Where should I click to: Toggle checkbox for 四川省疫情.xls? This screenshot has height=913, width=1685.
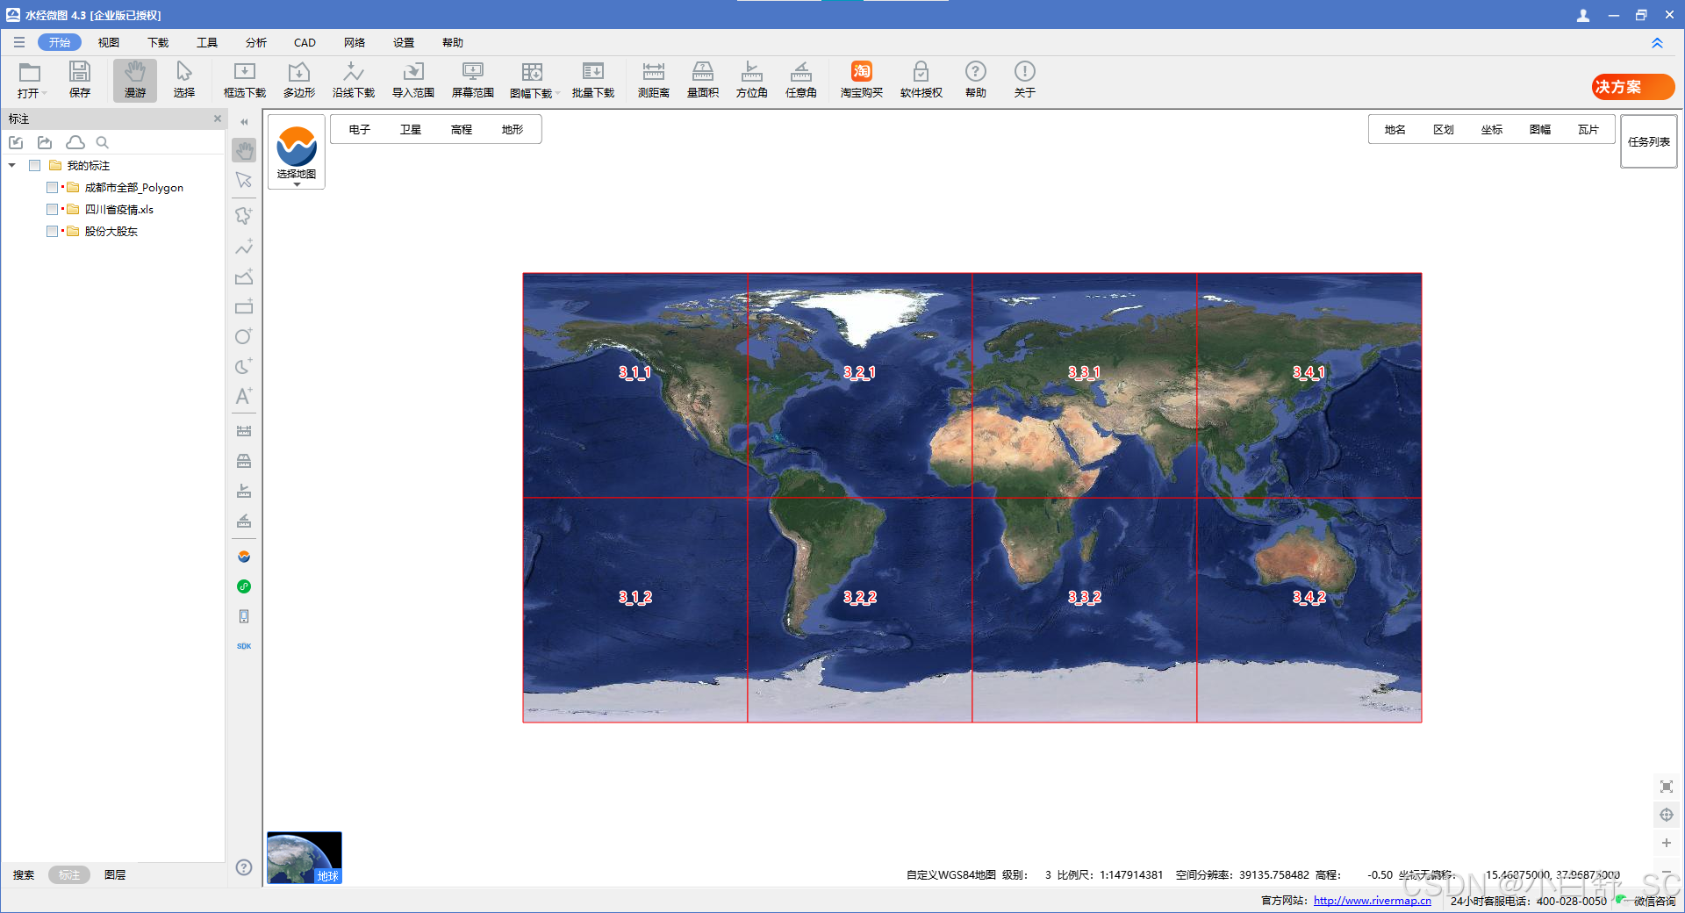click(53, 209)
